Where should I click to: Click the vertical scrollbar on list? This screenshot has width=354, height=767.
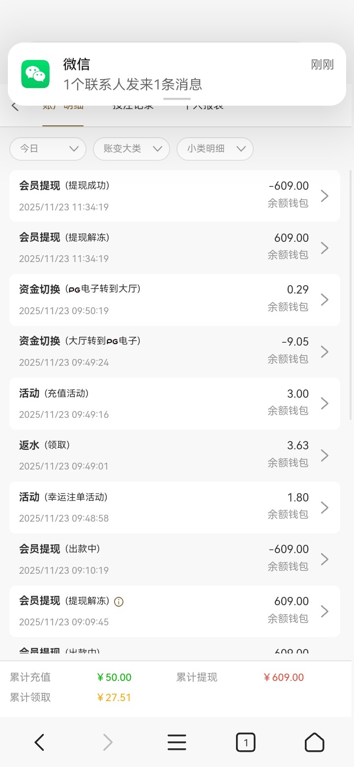click(351, 295)
